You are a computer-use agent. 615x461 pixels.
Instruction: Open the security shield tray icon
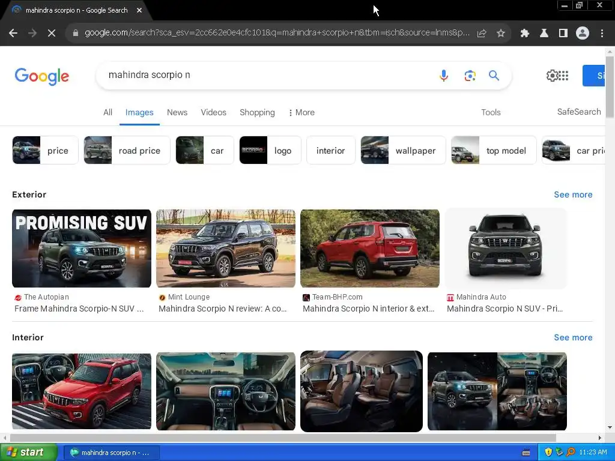[x=548, y=453]
